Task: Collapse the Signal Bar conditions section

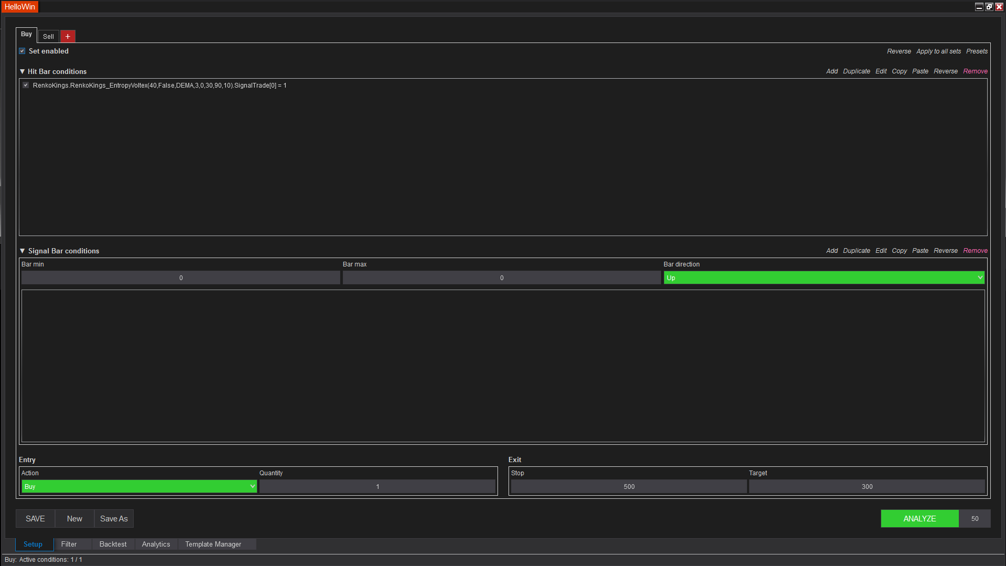Action: 23,251
